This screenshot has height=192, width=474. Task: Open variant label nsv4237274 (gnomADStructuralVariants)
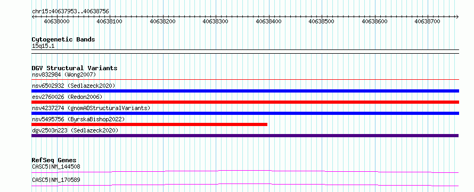pyautogui.click(x=91, y=108)
